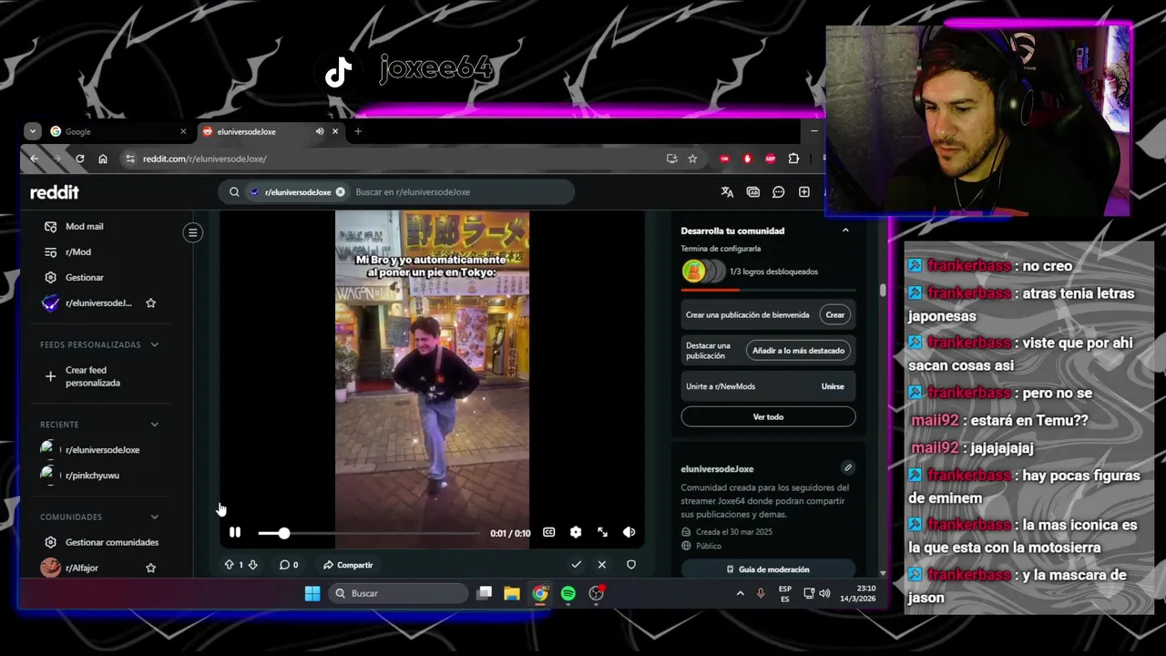This screenshot has width=1166, height=656.
Task: Go to browser home page
Action: click(x=103, y=159)
